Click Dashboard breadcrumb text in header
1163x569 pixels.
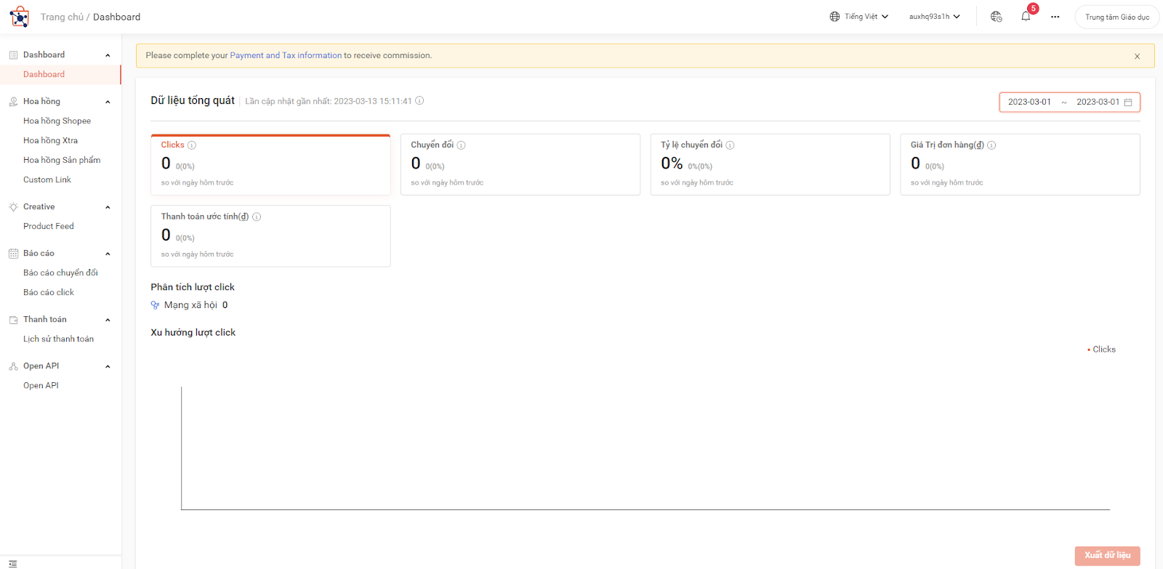[116, 17]
